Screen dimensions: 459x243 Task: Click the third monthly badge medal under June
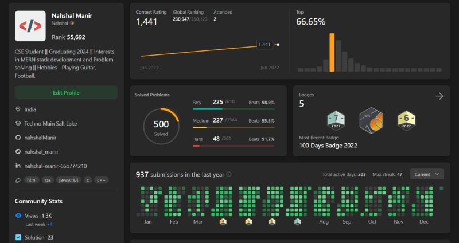point(272,222)
